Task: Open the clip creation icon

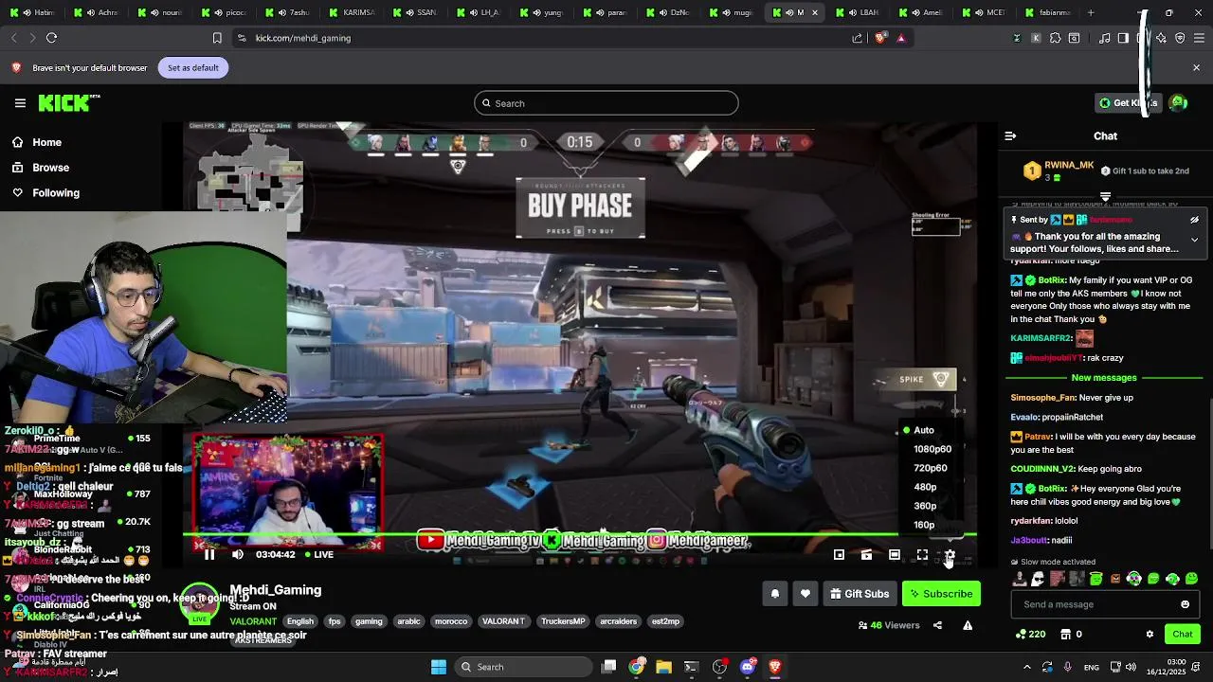Action: click(x=866, y=555)
